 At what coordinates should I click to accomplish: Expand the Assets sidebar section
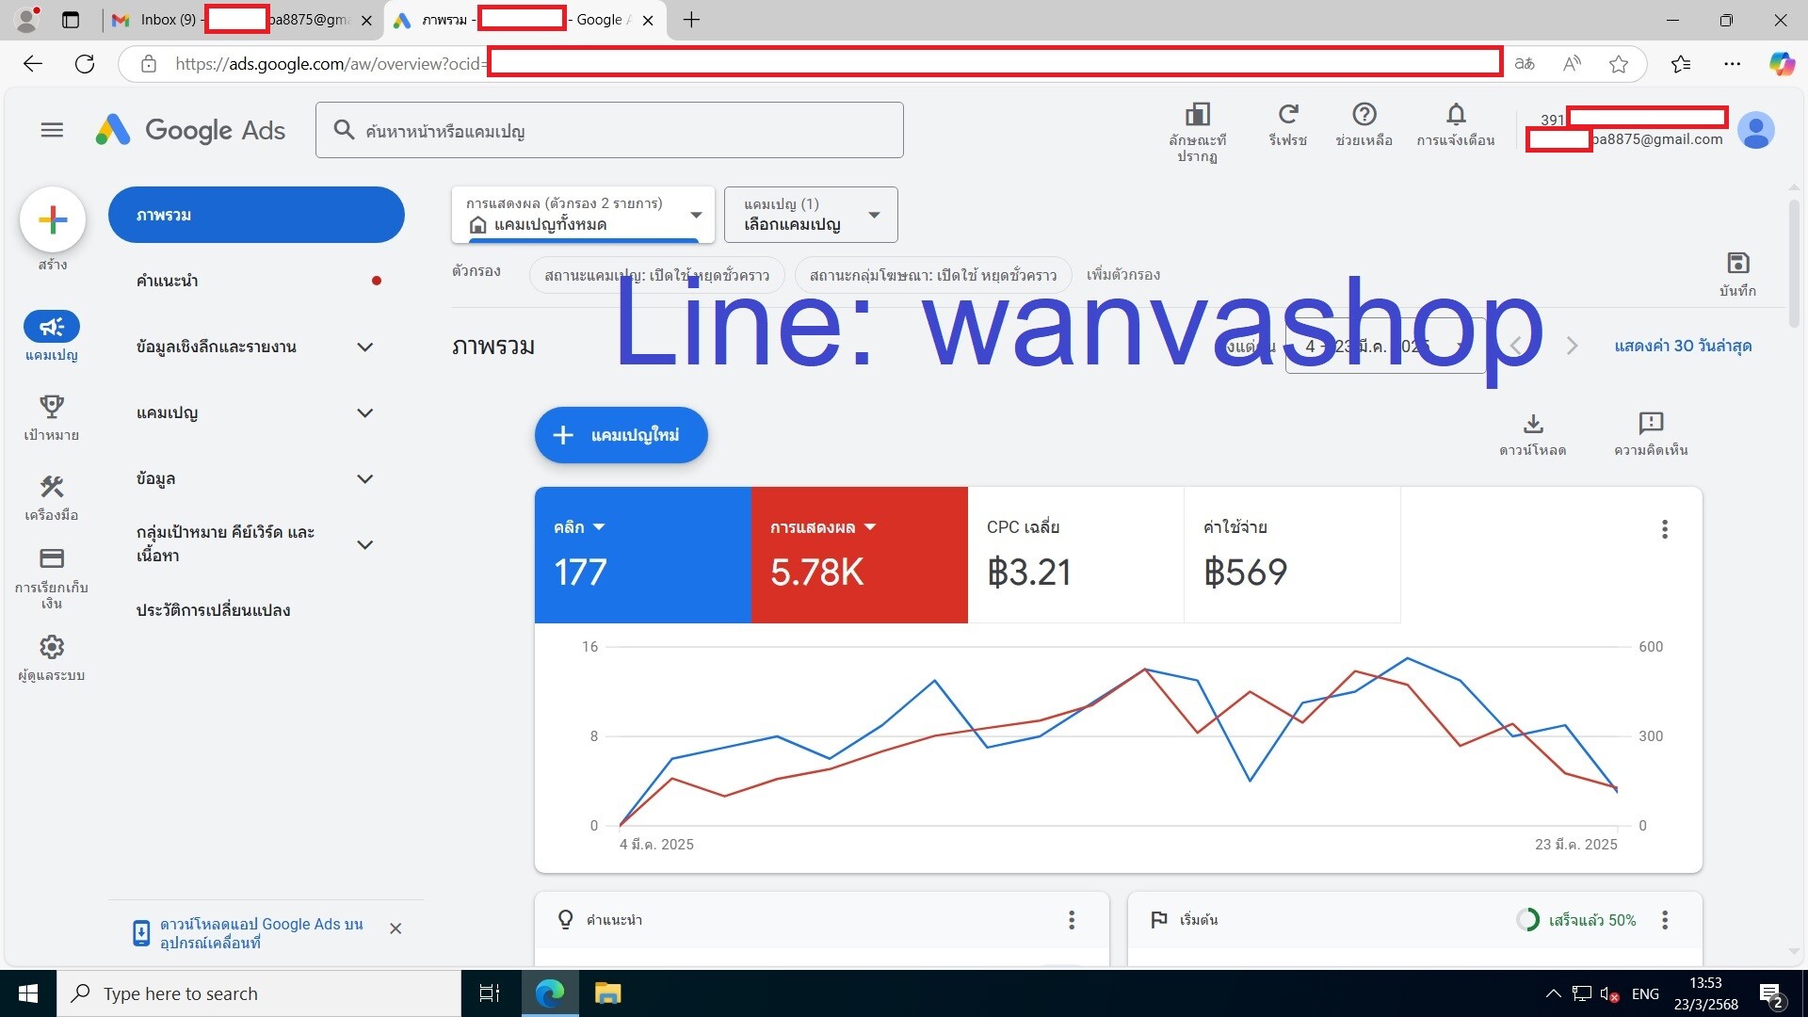pyautogui.click(x=365, y=478)
